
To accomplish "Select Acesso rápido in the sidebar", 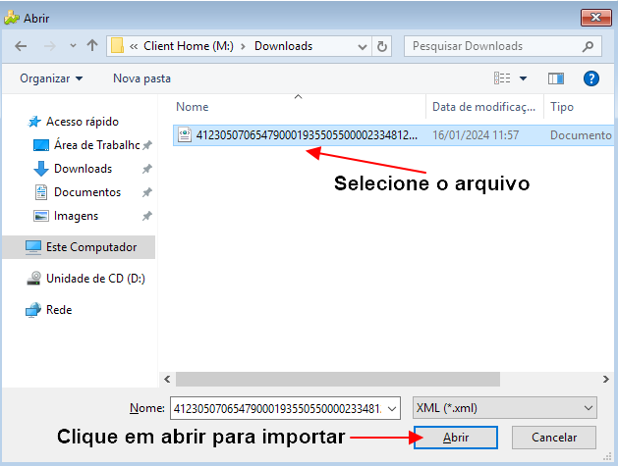I will tap(82, 122).
